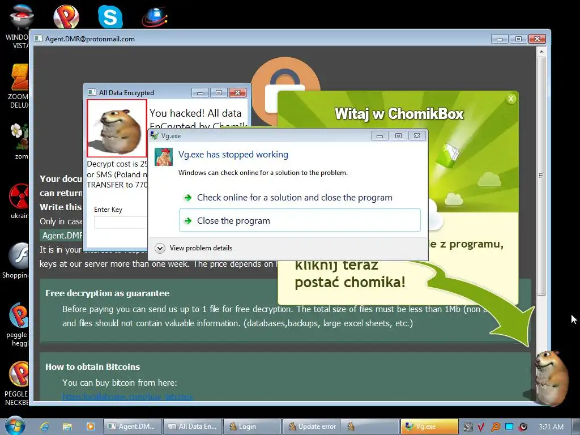
Task: Click the first gray tray icon
Action: (468, 427)
